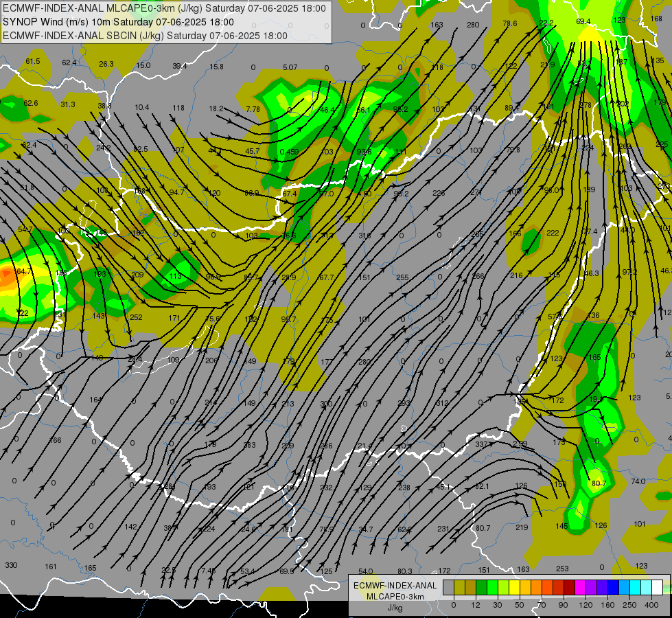The width and height of the screenshot is (672, 618).
Task: Click the map value 74.0
Action: [638, 481]
